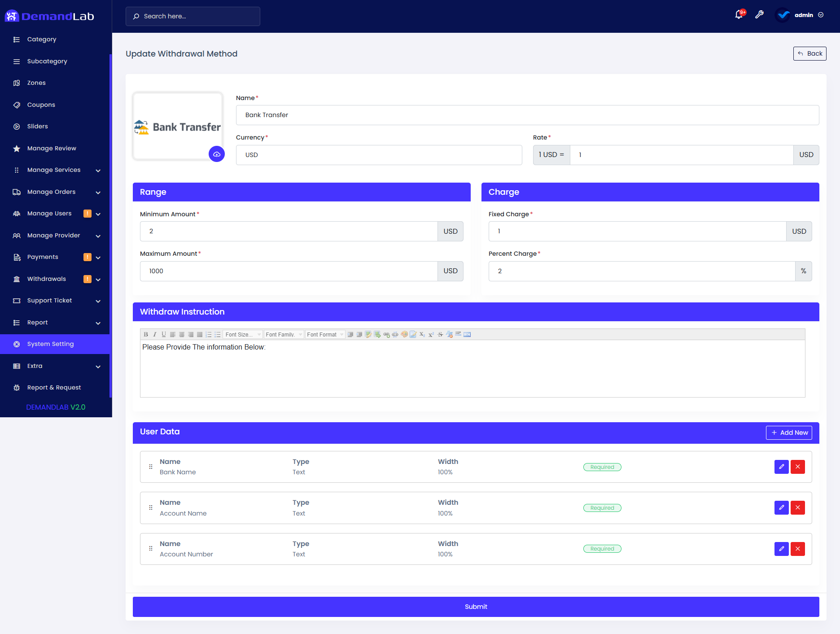840x634 pixels.
Task: Click the wrench settings icon in top bar
Action: pyautogui.click(x=760, y=14)
